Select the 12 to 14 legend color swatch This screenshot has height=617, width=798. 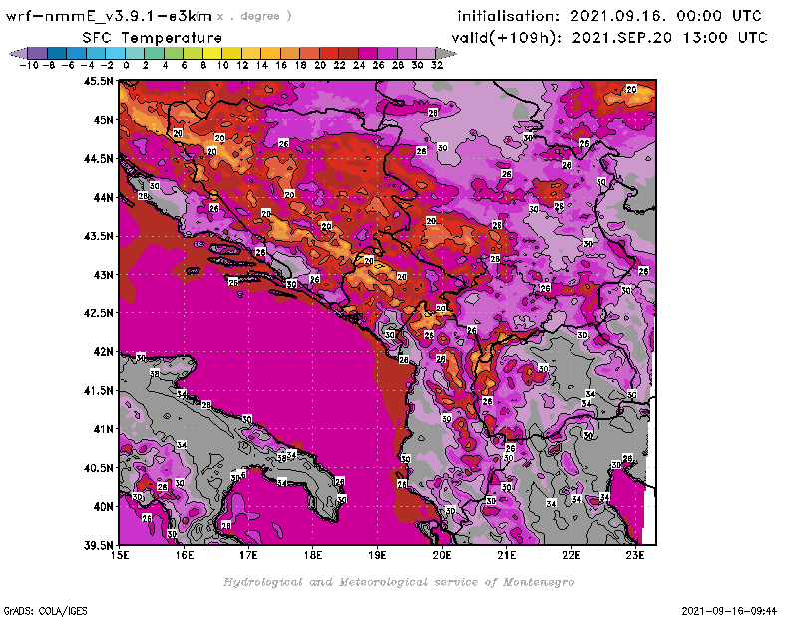pyautogui.click(x=251, y=53)
